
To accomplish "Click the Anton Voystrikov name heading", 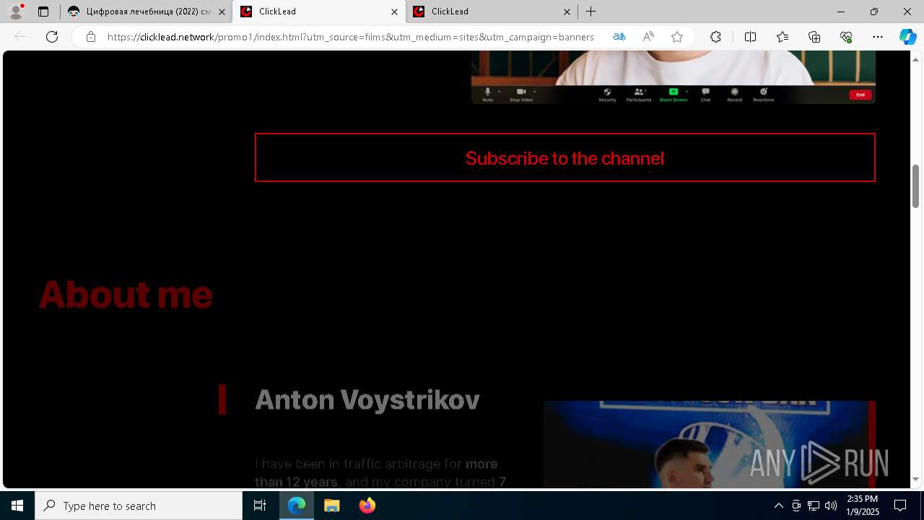I will pos(367,399).
